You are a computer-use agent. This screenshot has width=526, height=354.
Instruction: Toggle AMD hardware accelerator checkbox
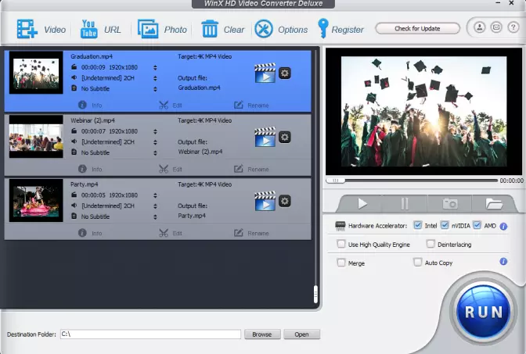click(477, 225)
